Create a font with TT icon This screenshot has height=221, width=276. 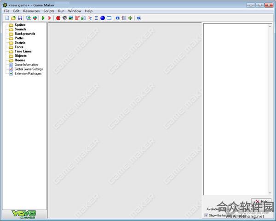click(90, 18)
